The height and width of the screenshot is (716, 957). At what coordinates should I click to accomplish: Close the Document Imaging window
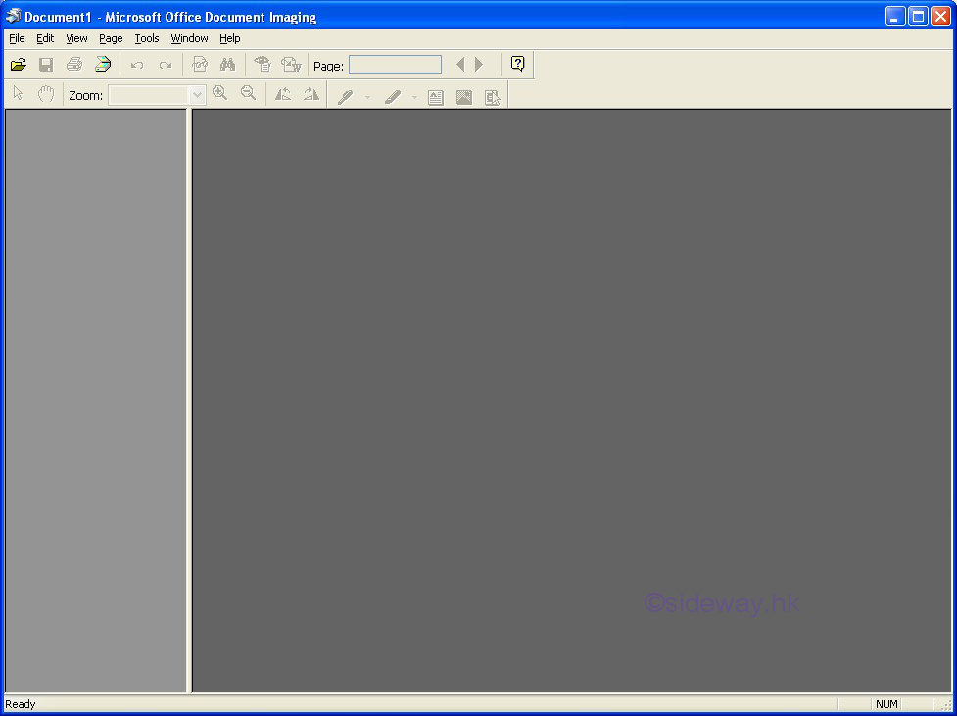pos(940,17)
